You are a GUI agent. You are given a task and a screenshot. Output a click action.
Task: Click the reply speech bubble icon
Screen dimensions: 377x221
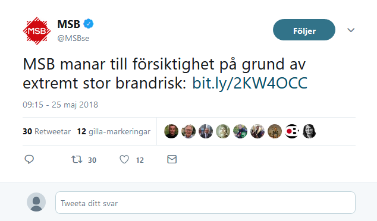29,159
